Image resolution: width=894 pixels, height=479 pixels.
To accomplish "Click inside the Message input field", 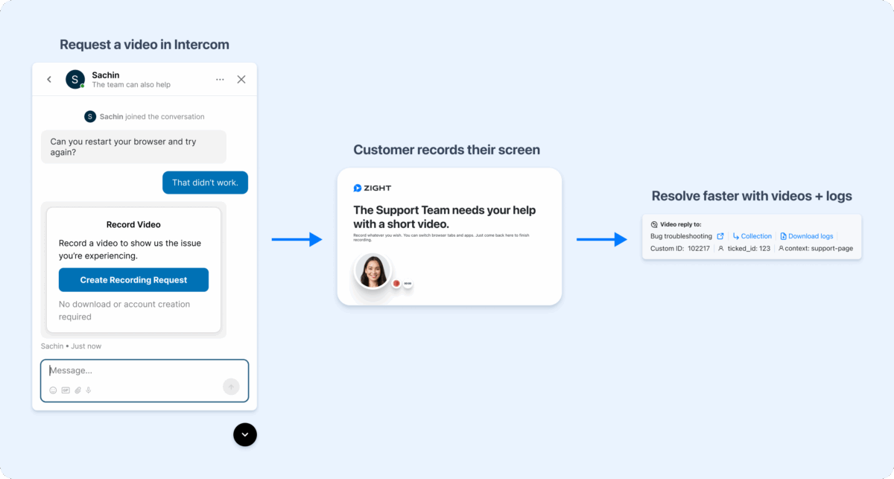I will (134, 370).
